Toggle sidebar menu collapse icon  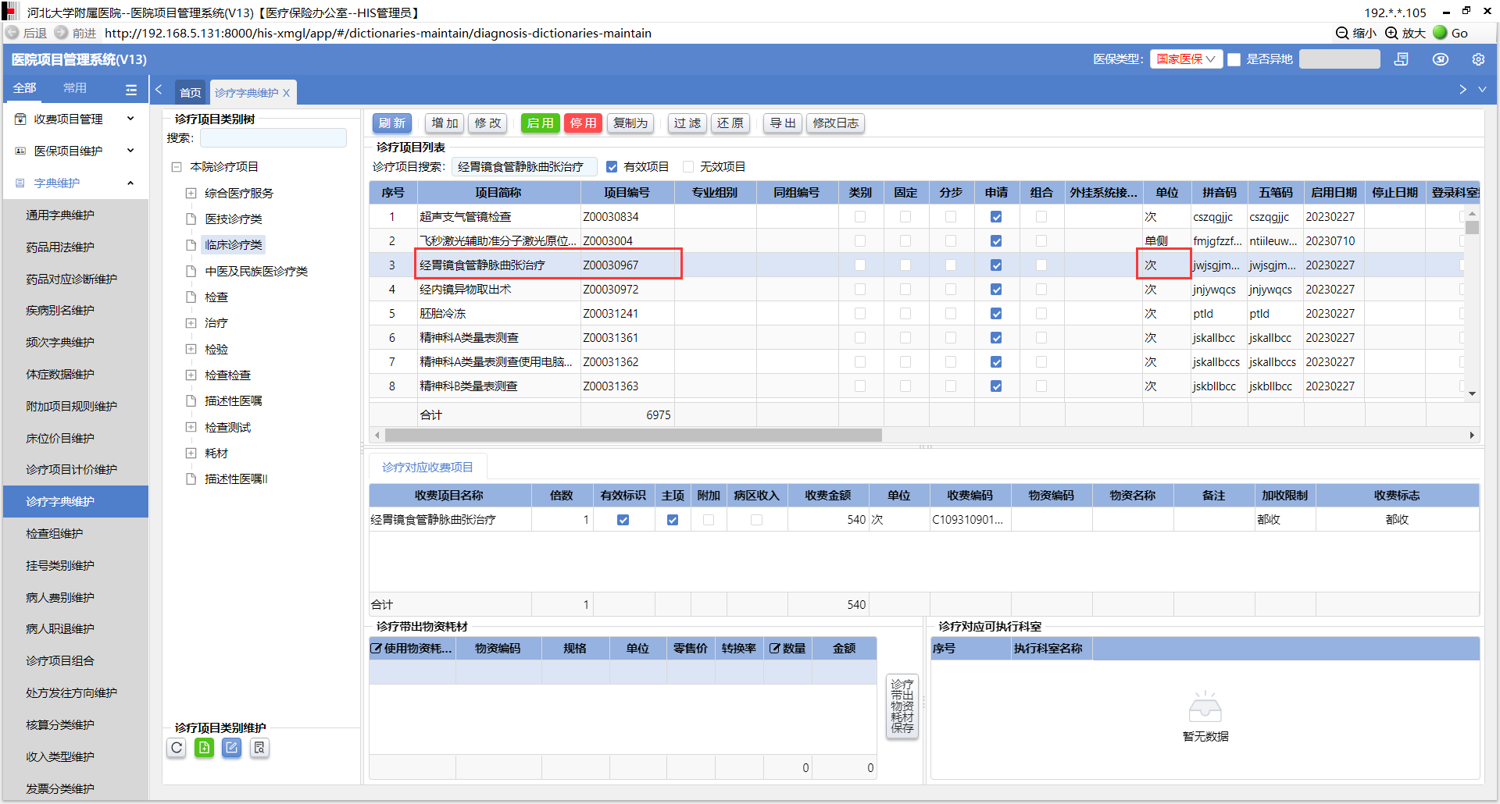tap(131, 90)
